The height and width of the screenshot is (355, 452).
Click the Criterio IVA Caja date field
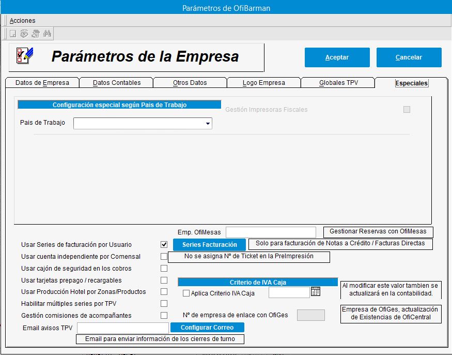[x=289, y=292]
